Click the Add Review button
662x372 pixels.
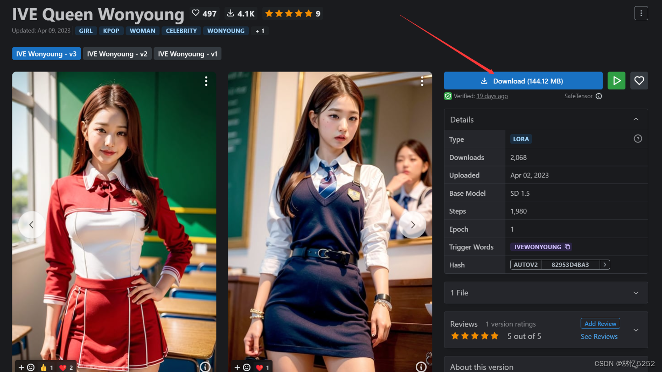(600, 323)
